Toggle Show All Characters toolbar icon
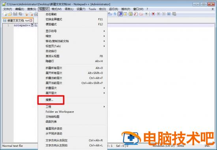The width and height of the screenshot is (217, 150). pyautogui.click(x=115, y=14)
